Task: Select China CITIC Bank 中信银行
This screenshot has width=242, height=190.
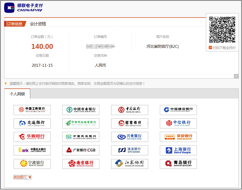Action: [178, 123]
